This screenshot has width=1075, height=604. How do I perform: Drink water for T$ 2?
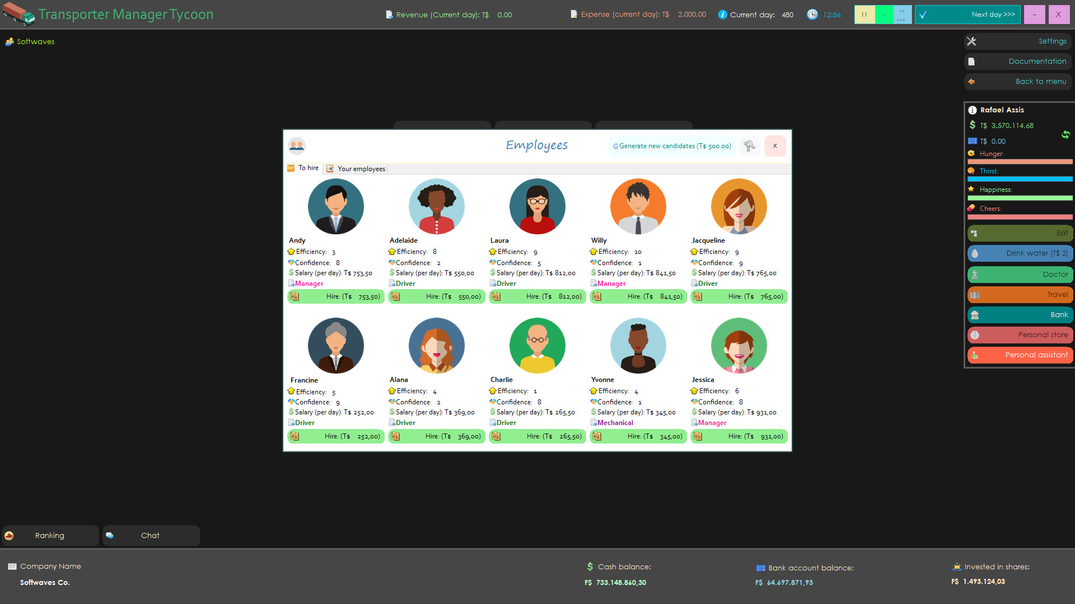pyautogui.click(x=1019, y=253)
